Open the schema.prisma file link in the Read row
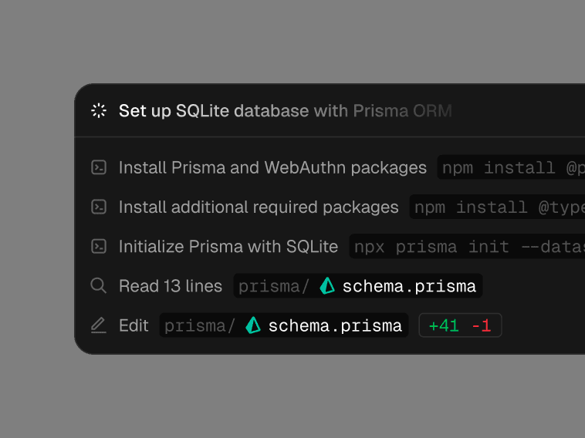The image size is (585, 438). pos(409,286)
